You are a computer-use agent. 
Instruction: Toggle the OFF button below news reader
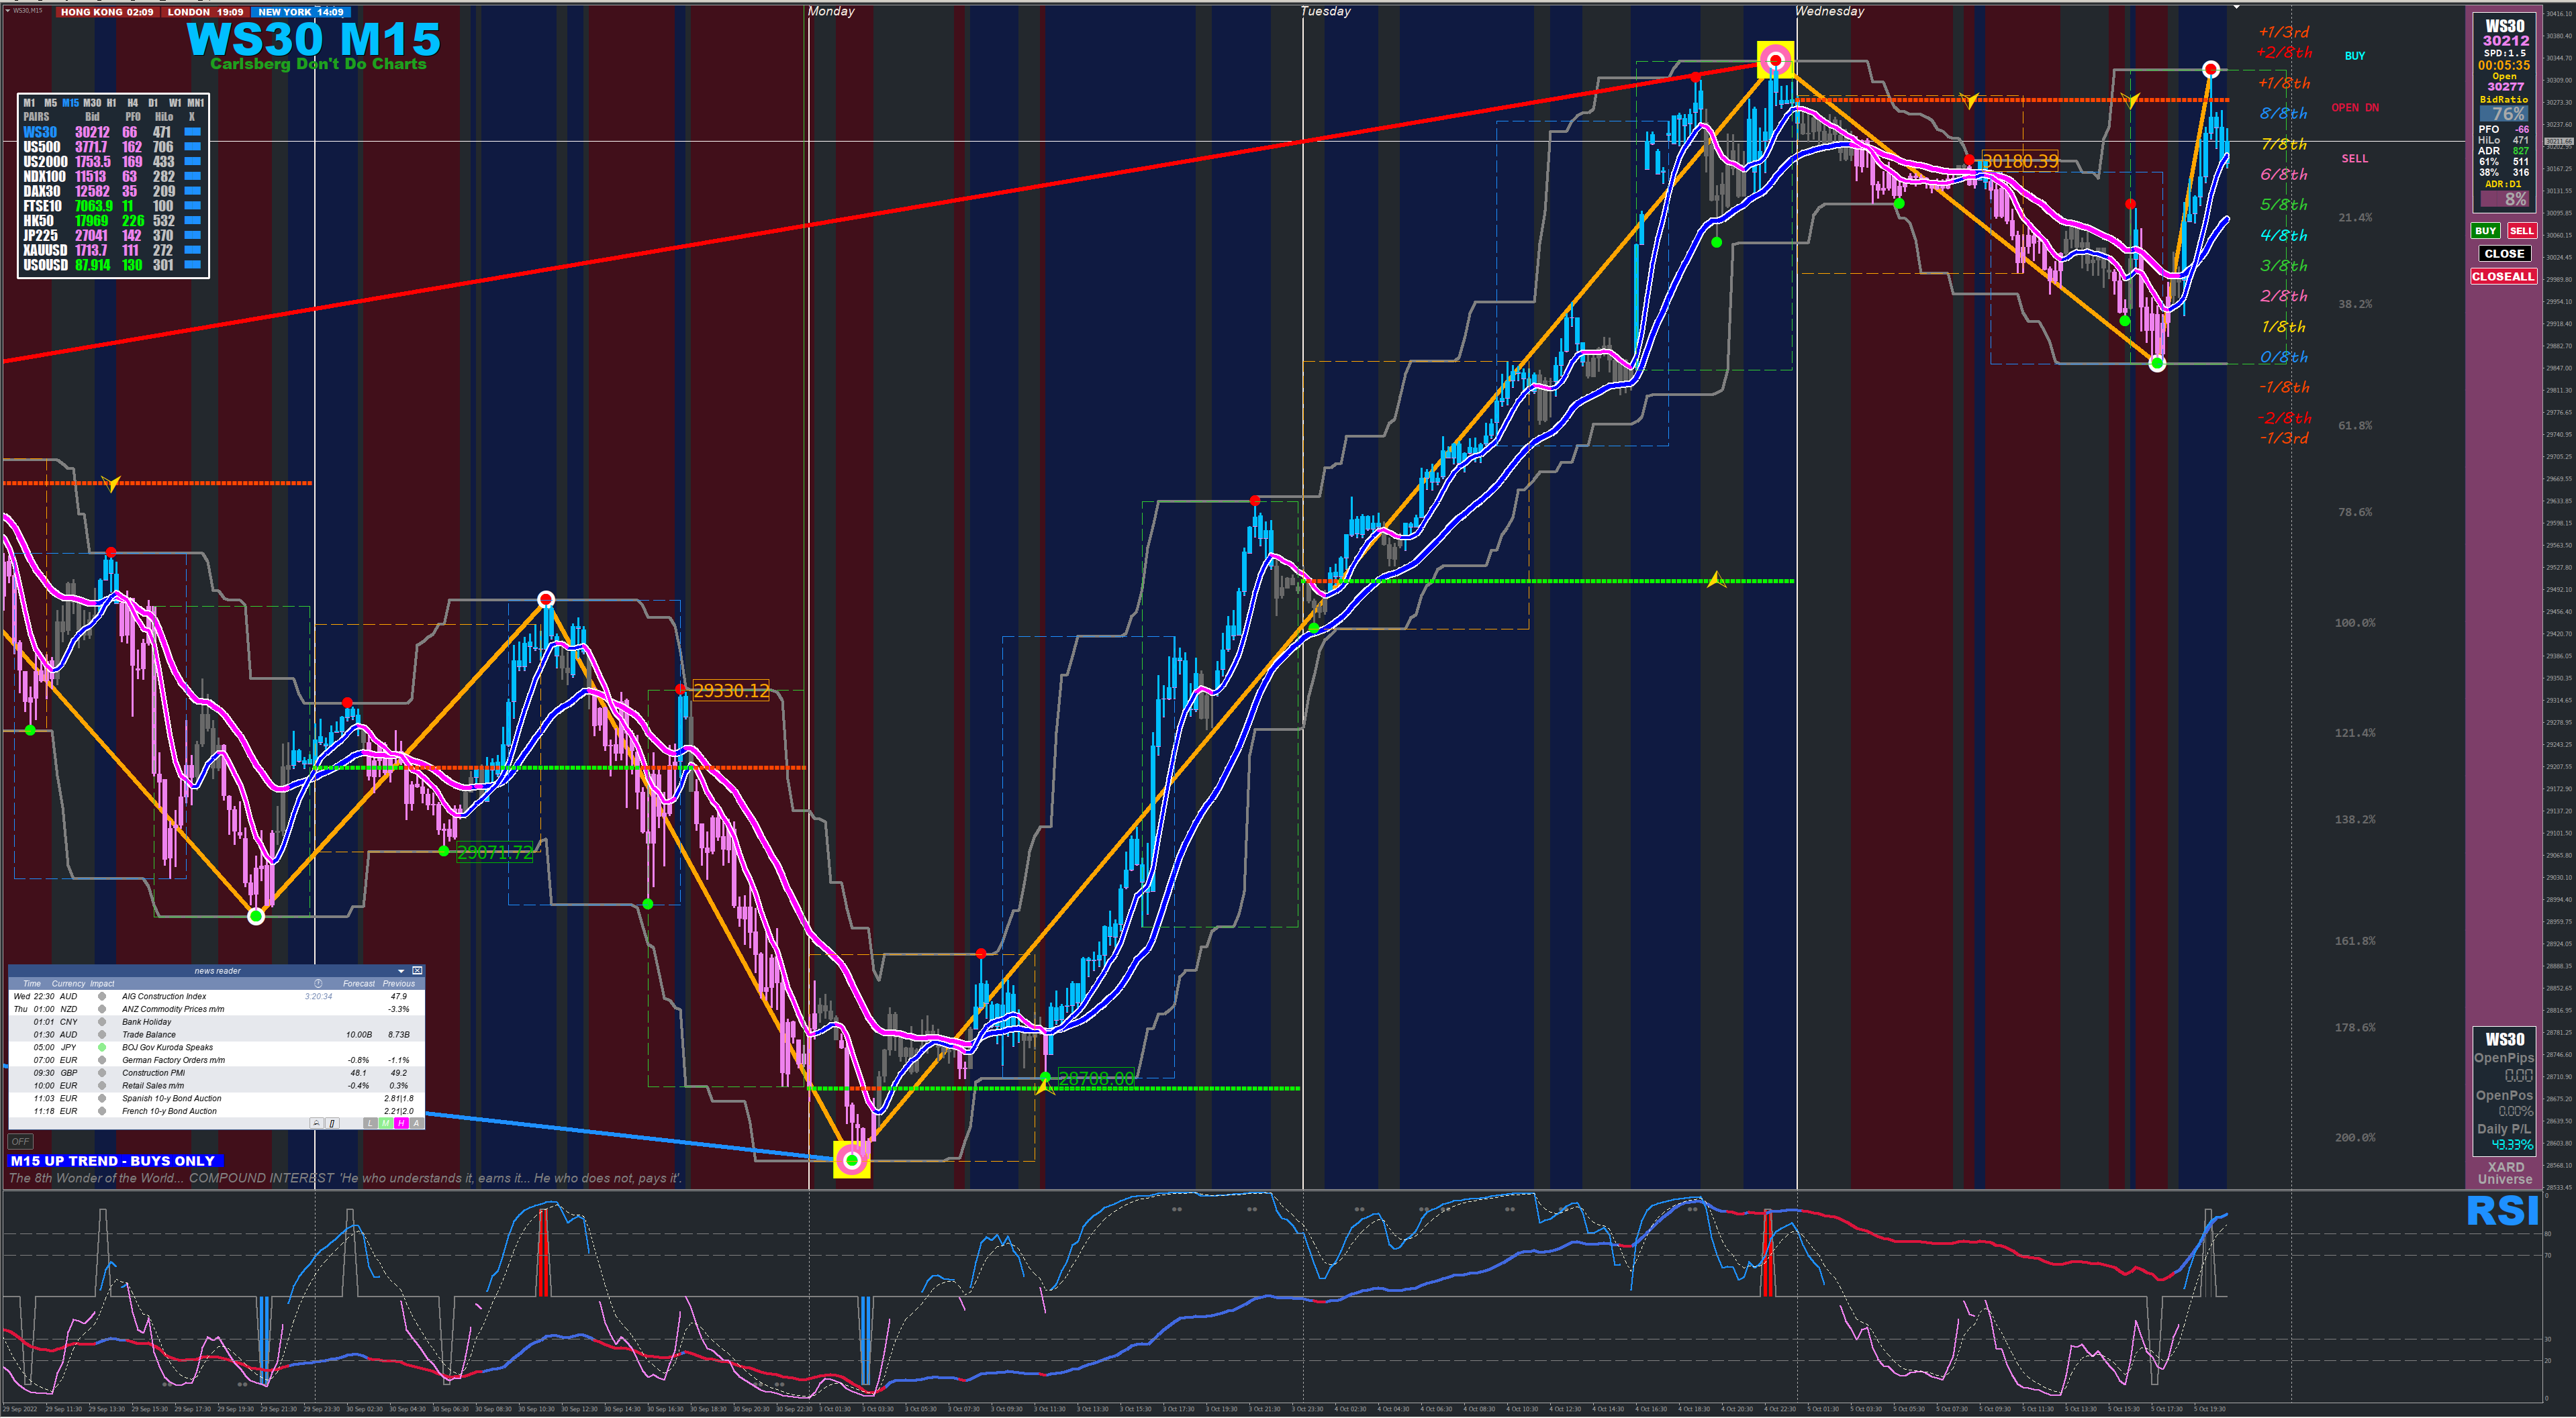[20, 1142]
